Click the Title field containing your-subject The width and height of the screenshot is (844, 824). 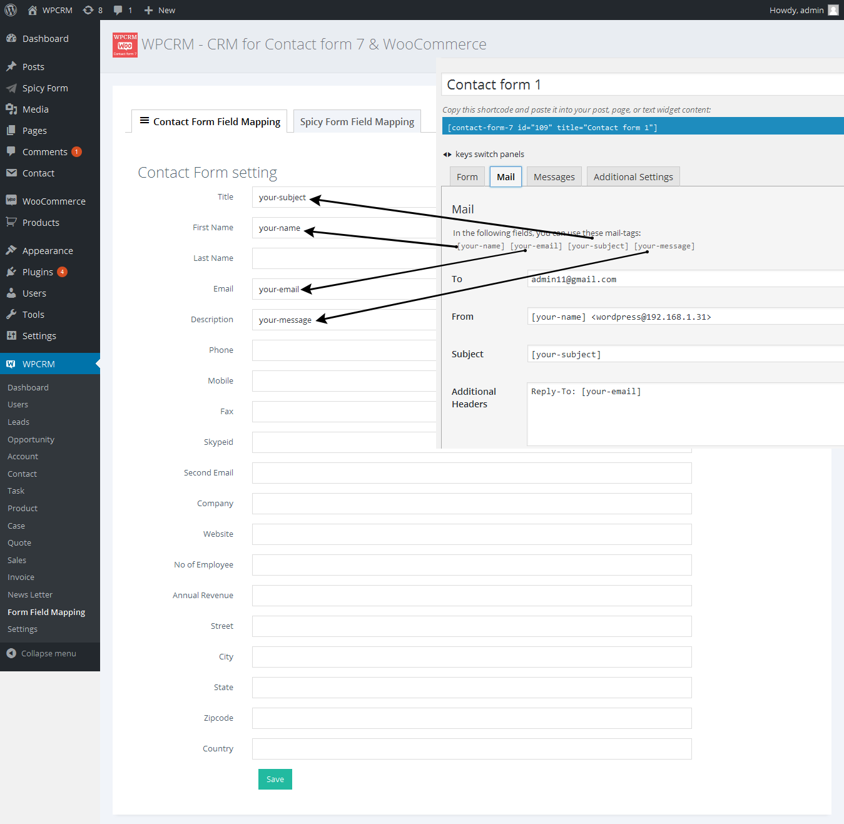pos(345,197)
